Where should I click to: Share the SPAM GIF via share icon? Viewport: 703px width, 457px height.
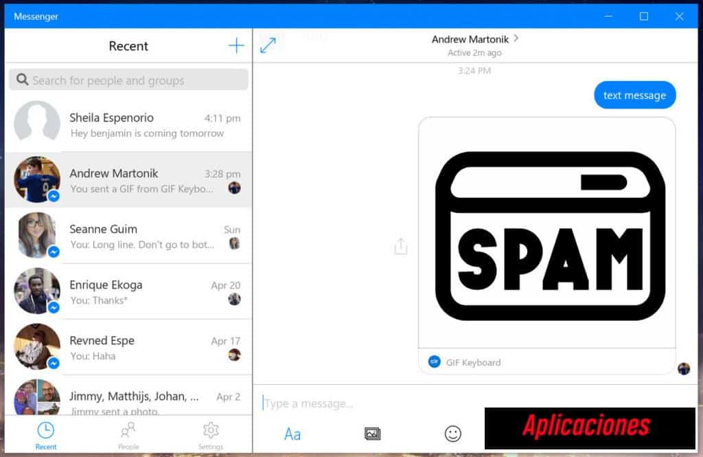(x=400, y=246)
